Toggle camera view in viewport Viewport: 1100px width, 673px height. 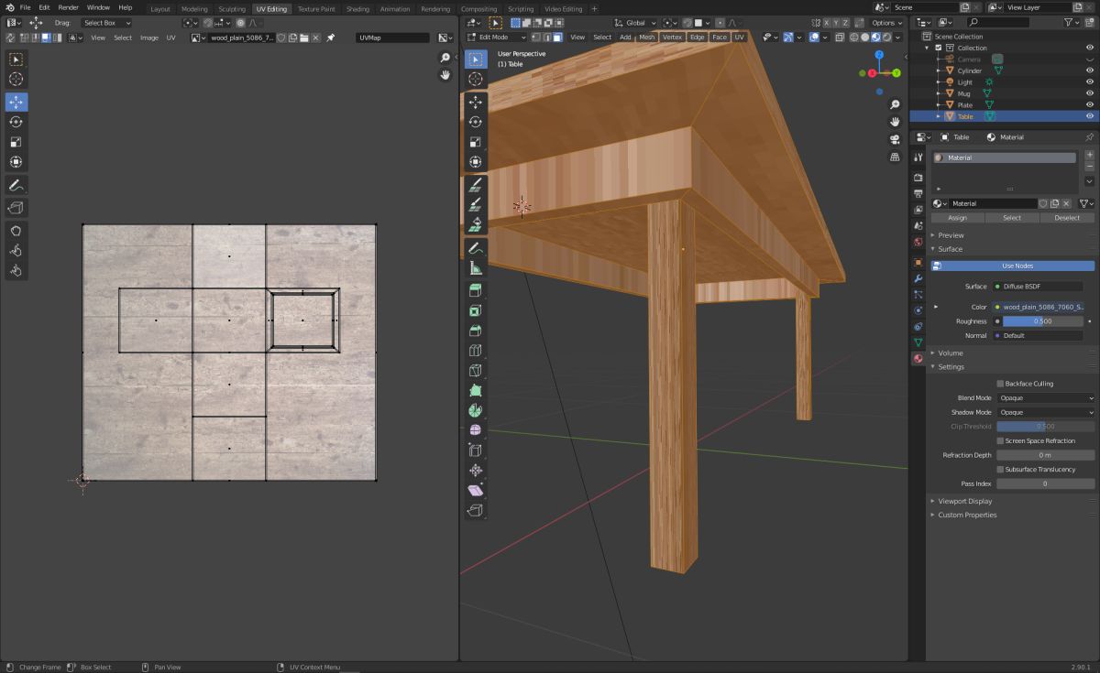[x=895, y=139]
